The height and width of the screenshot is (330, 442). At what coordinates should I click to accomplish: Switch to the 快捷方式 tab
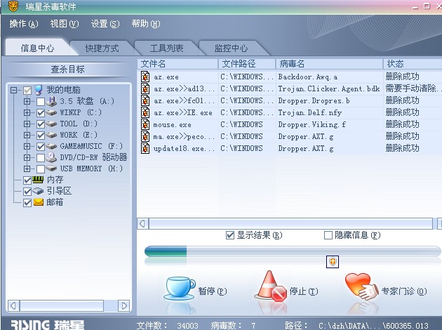click(102, 48)
